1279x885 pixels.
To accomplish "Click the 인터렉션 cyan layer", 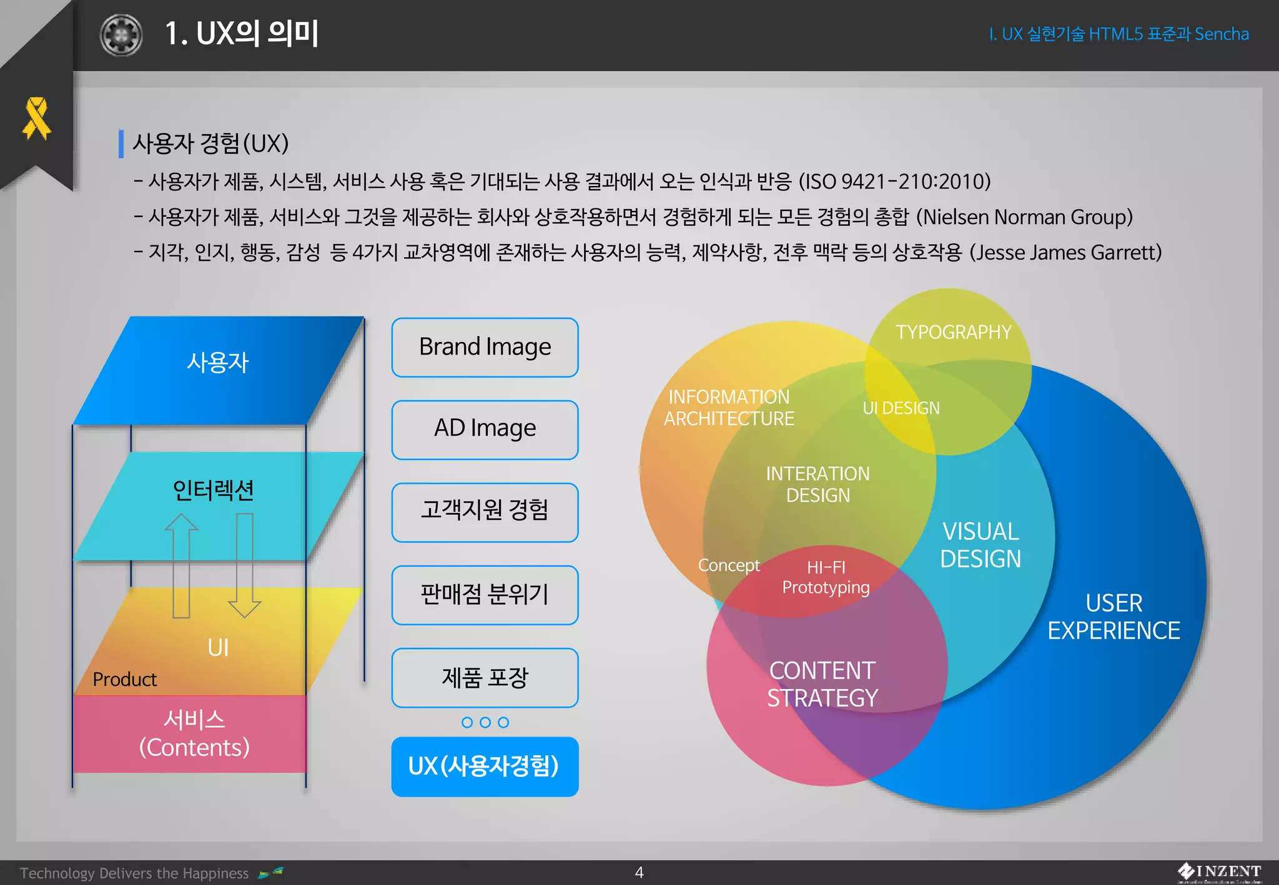I will click(x=219, y=506).
